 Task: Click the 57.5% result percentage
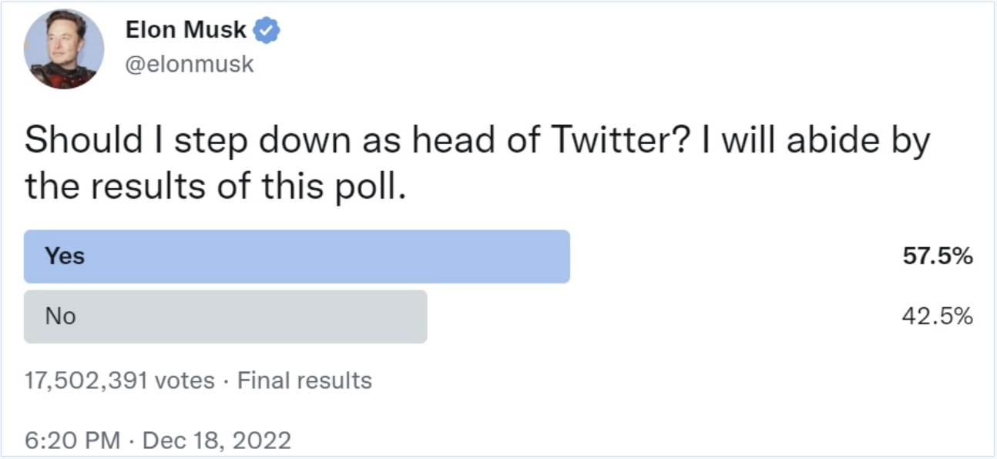coord(938,256)
